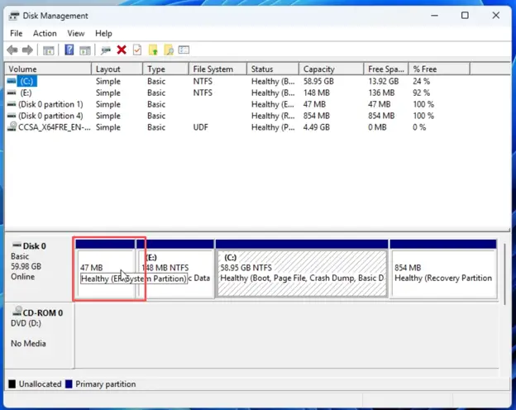Click the black Unallocated legend swatch
Image resolution: width=516 pixels, height=410 pixels.
click(x=12, y=384)
